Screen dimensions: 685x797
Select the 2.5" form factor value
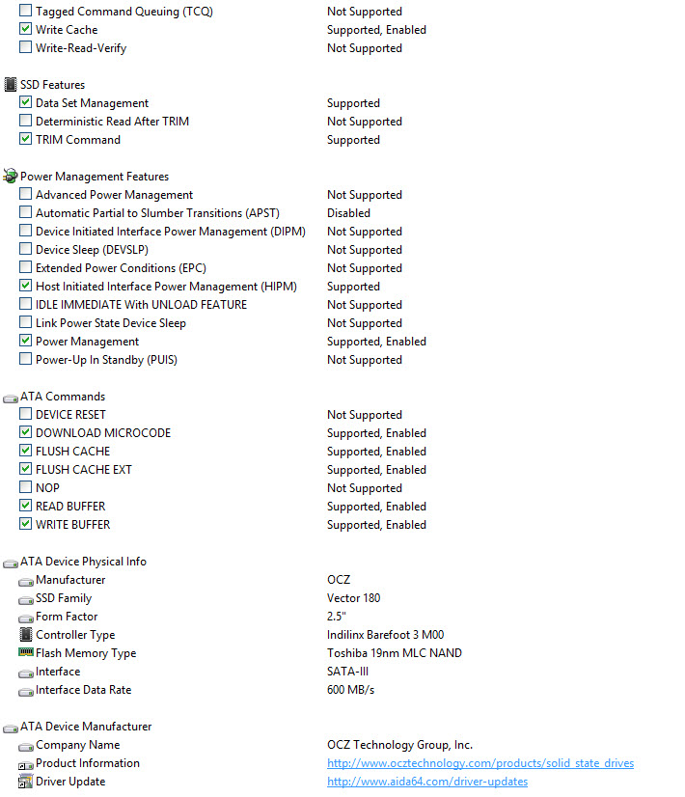(x=337, y=617)
